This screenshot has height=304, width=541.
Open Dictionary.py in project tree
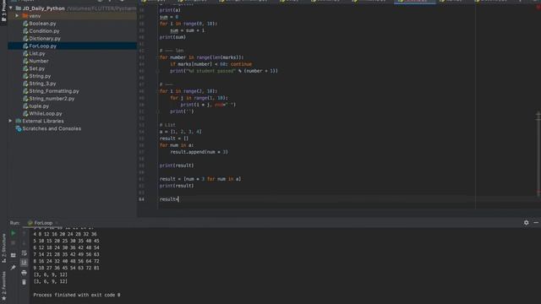(45, 39)
